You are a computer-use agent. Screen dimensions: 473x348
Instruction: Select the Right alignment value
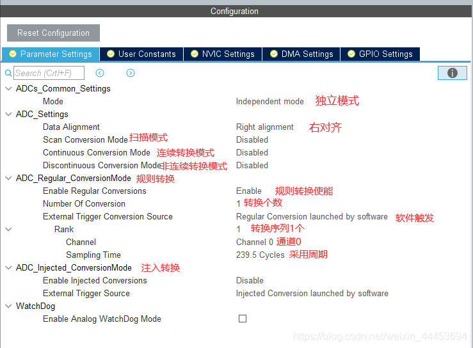(264, 127)
